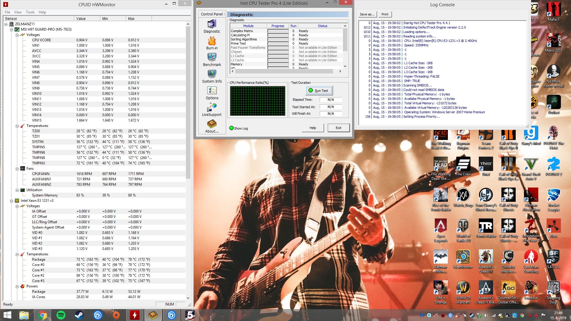Viewport: 571px width, 321px height.
Task: Collapse the MSI H97 GUARD-PRO node
Action: (12, 29)
